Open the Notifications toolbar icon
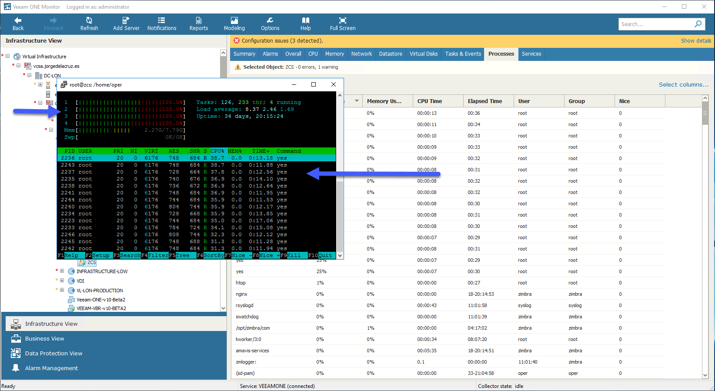Screen dimensions: 715x391 (162, 20)
